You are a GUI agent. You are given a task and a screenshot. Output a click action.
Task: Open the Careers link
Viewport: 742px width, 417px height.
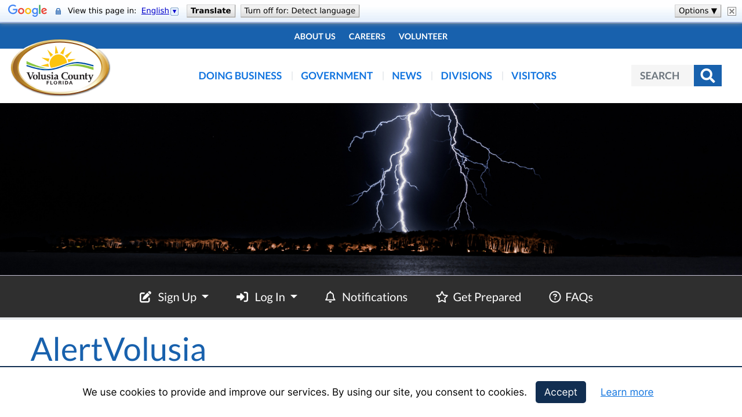[367, 36]
